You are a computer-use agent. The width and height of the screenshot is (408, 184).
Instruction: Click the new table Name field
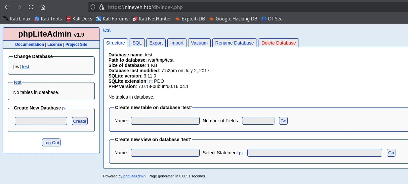click(165, 121)
